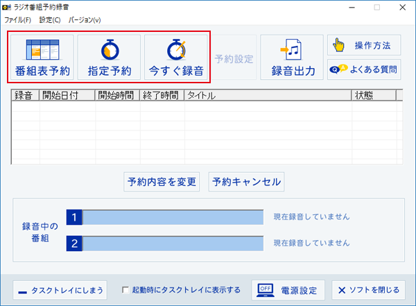Minimize with タスクトレイにしまう button
The width and height of the screenshot is (416, 306).
click(x=60, y=290)
